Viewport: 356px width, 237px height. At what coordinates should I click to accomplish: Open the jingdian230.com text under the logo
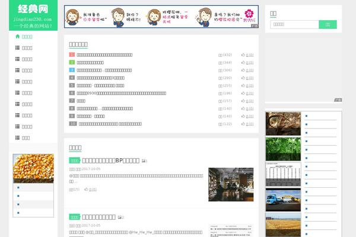point(33,20)
